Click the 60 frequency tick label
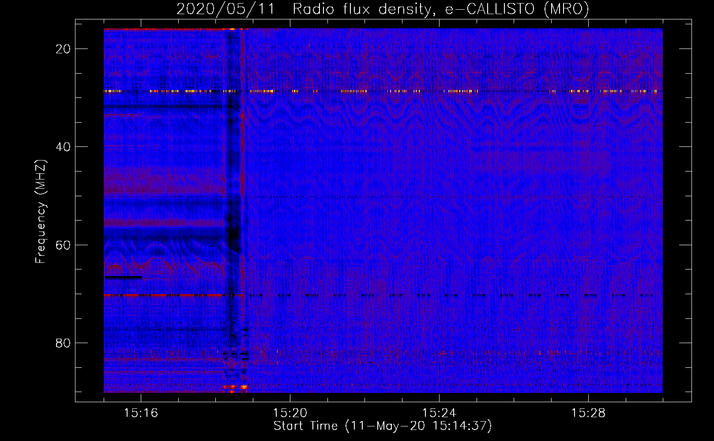714x441 pixels. (64, 245)
